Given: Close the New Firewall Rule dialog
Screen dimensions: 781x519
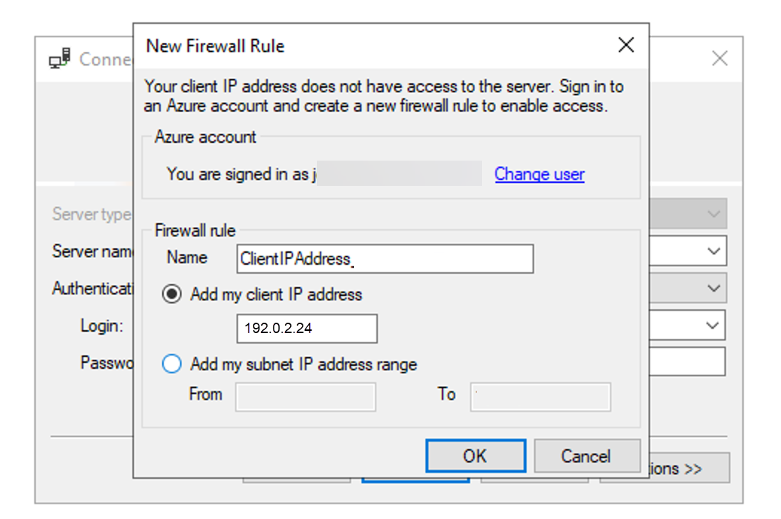Looking at the screenshot, I should click(x=626, y=45).
